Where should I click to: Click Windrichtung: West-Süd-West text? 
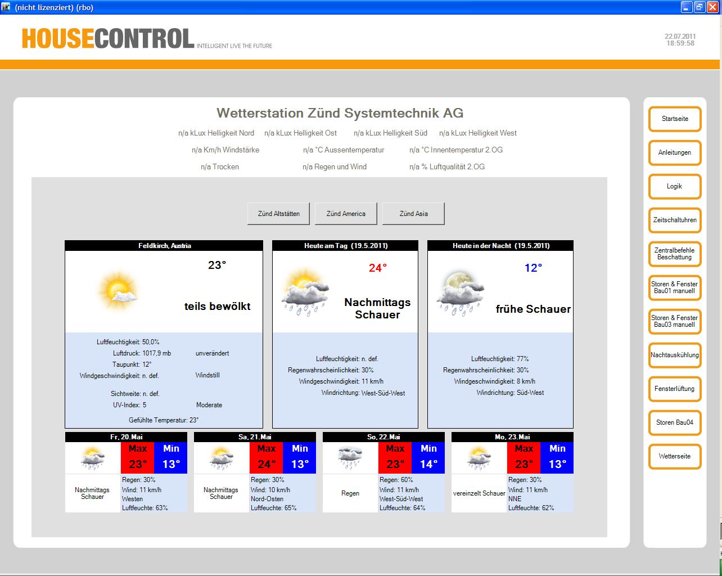point(363,393)
